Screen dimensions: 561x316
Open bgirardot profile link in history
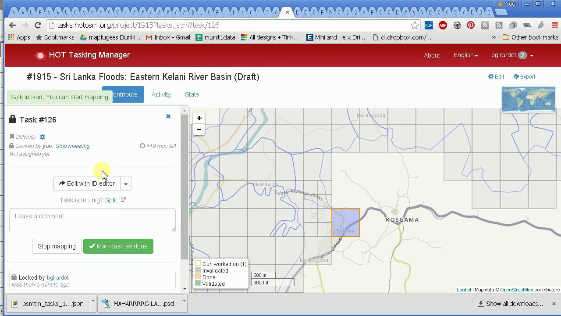click(x=58, y=278)
